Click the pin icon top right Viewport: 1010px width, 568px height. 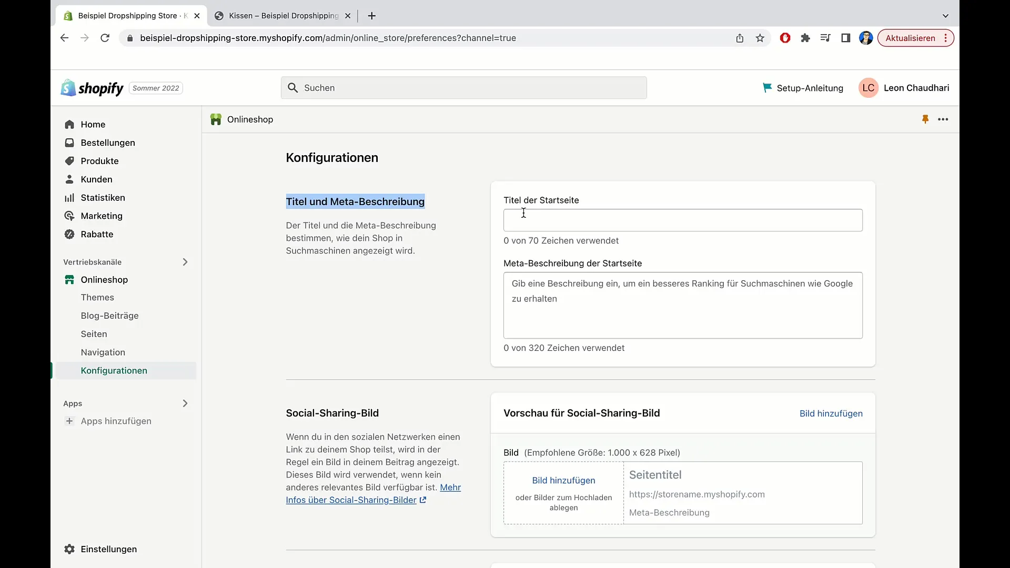pos(925,118)
